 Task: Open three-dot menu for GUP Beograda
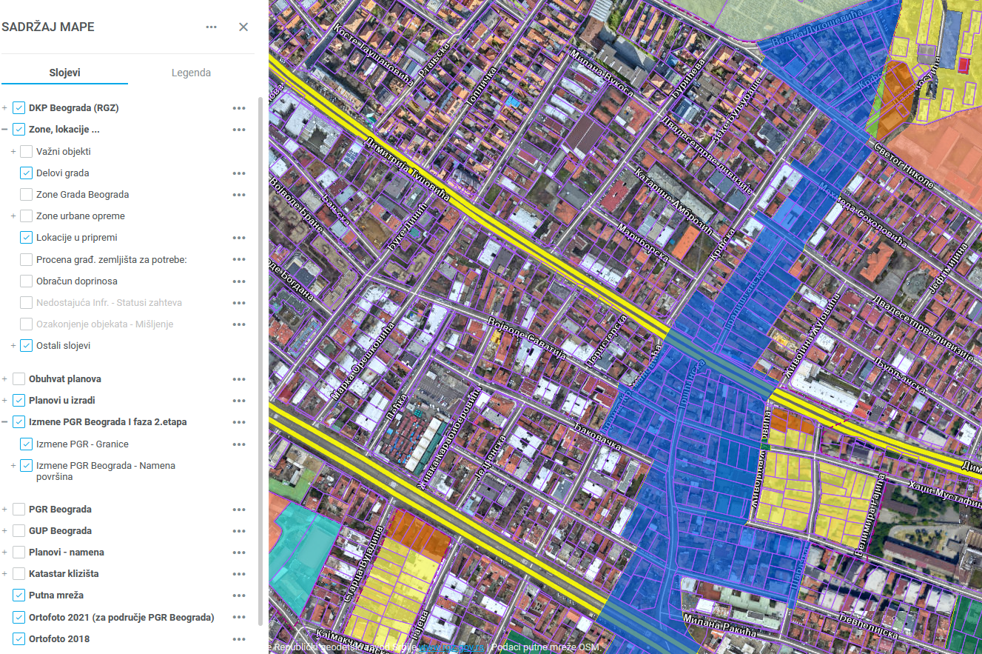click(x=238, y=531)
